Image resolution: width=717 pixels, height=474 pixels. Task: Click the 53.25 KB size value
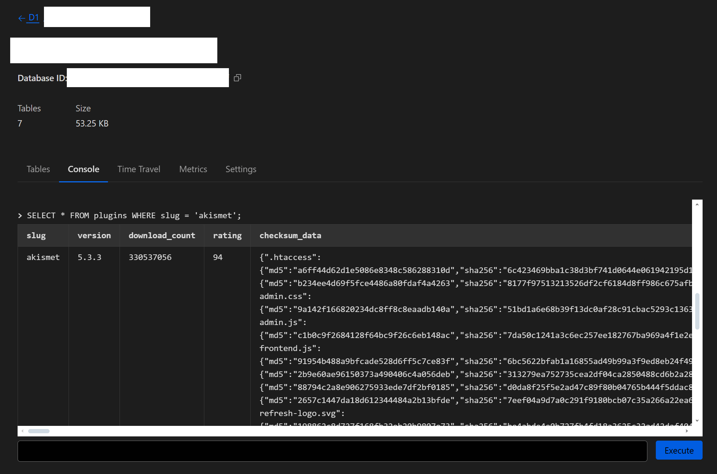tap(92, 123)
